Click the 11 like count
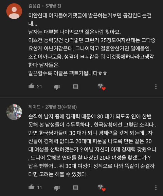The image size is (163, 196). click(39, 188)
